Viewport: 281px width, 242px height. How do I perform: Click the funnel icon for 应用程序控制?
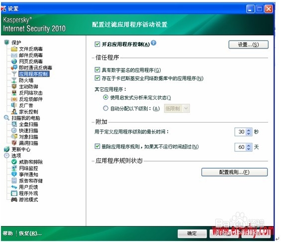[14, 74]
